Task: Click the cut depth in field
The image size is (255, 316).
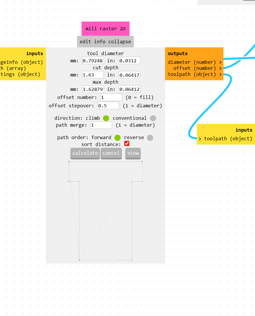Action: 129,75
